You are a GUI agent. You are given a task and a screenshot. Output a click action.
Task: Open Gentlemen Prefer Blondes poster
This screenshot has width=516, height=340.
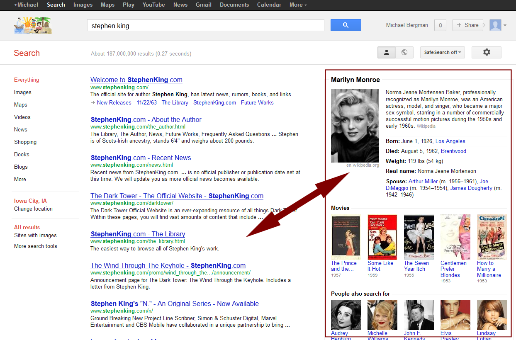(x=455, y=237)
